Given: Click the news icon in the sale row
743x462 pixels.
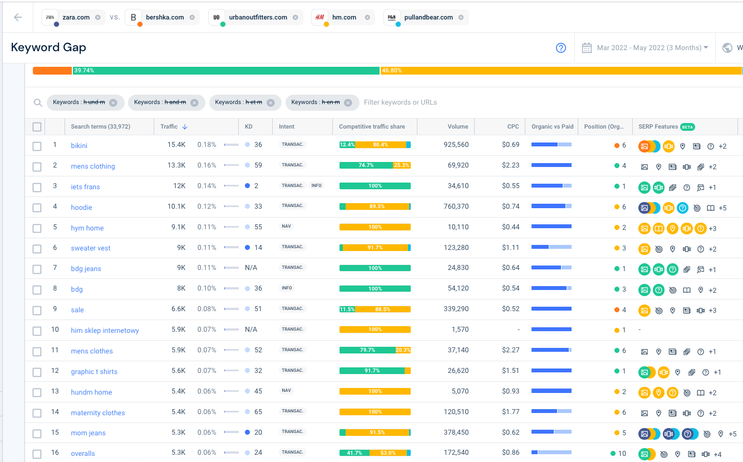Looking at the screenshot, I should [x=687, y=311].
